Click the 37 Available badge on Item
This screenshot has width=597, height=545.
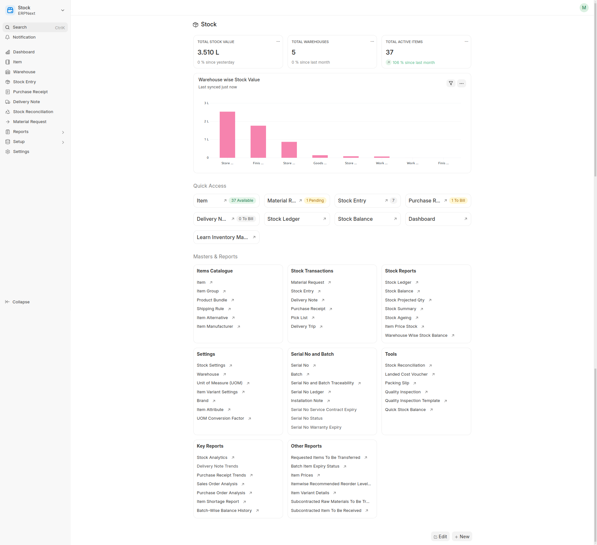coord(242,201)
